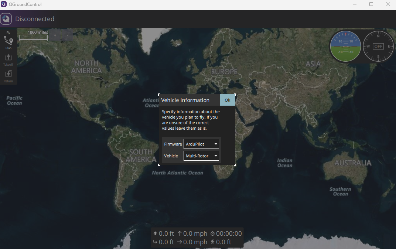Click the attitude indicator instrument

(345, 46)
